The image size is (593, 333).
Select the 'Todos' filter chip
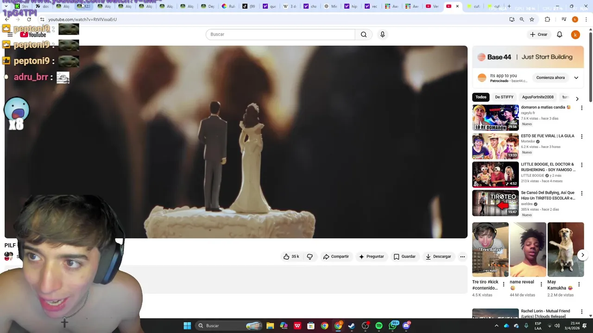[x=481, y=97]
